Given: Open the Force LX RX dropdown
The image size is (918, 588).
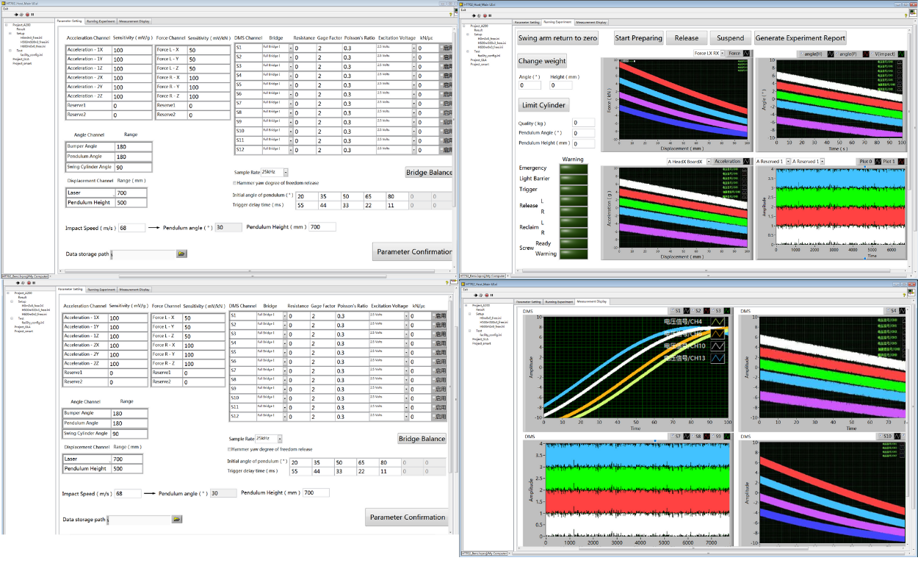Looking at the screenshot, I should click(723, 54).
